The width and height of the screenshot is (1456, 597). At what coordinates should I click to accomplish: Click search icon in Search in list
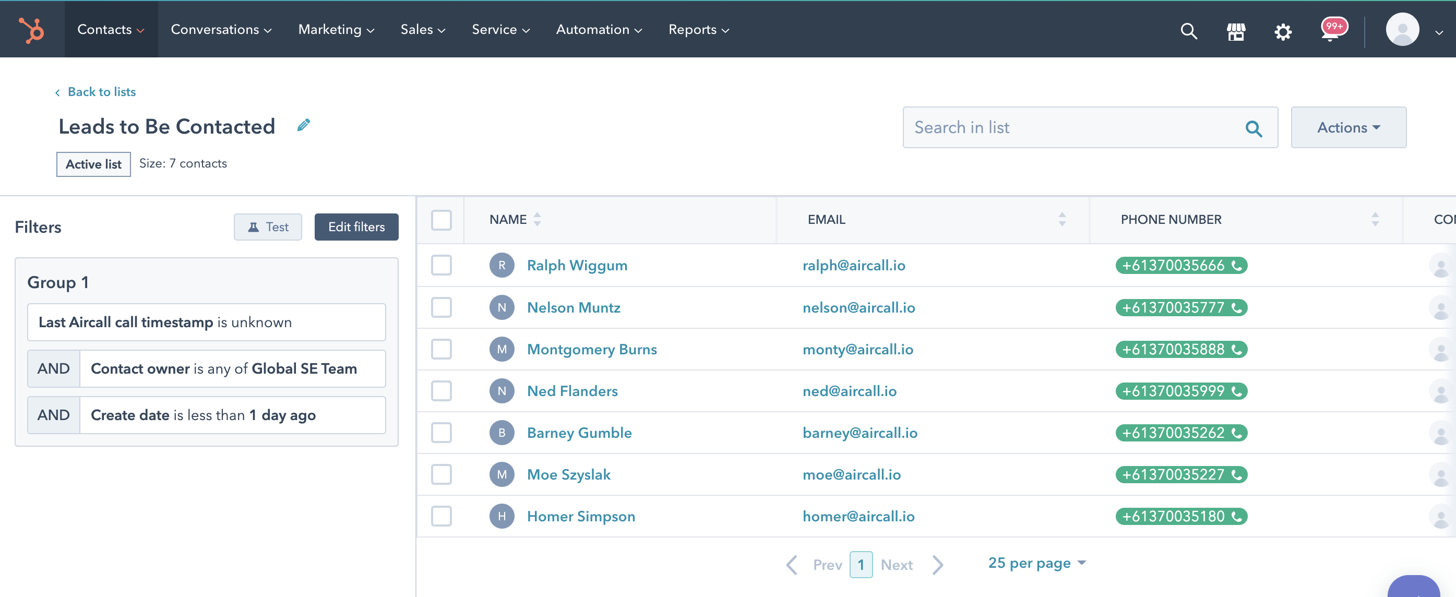tap(1253, 128)
